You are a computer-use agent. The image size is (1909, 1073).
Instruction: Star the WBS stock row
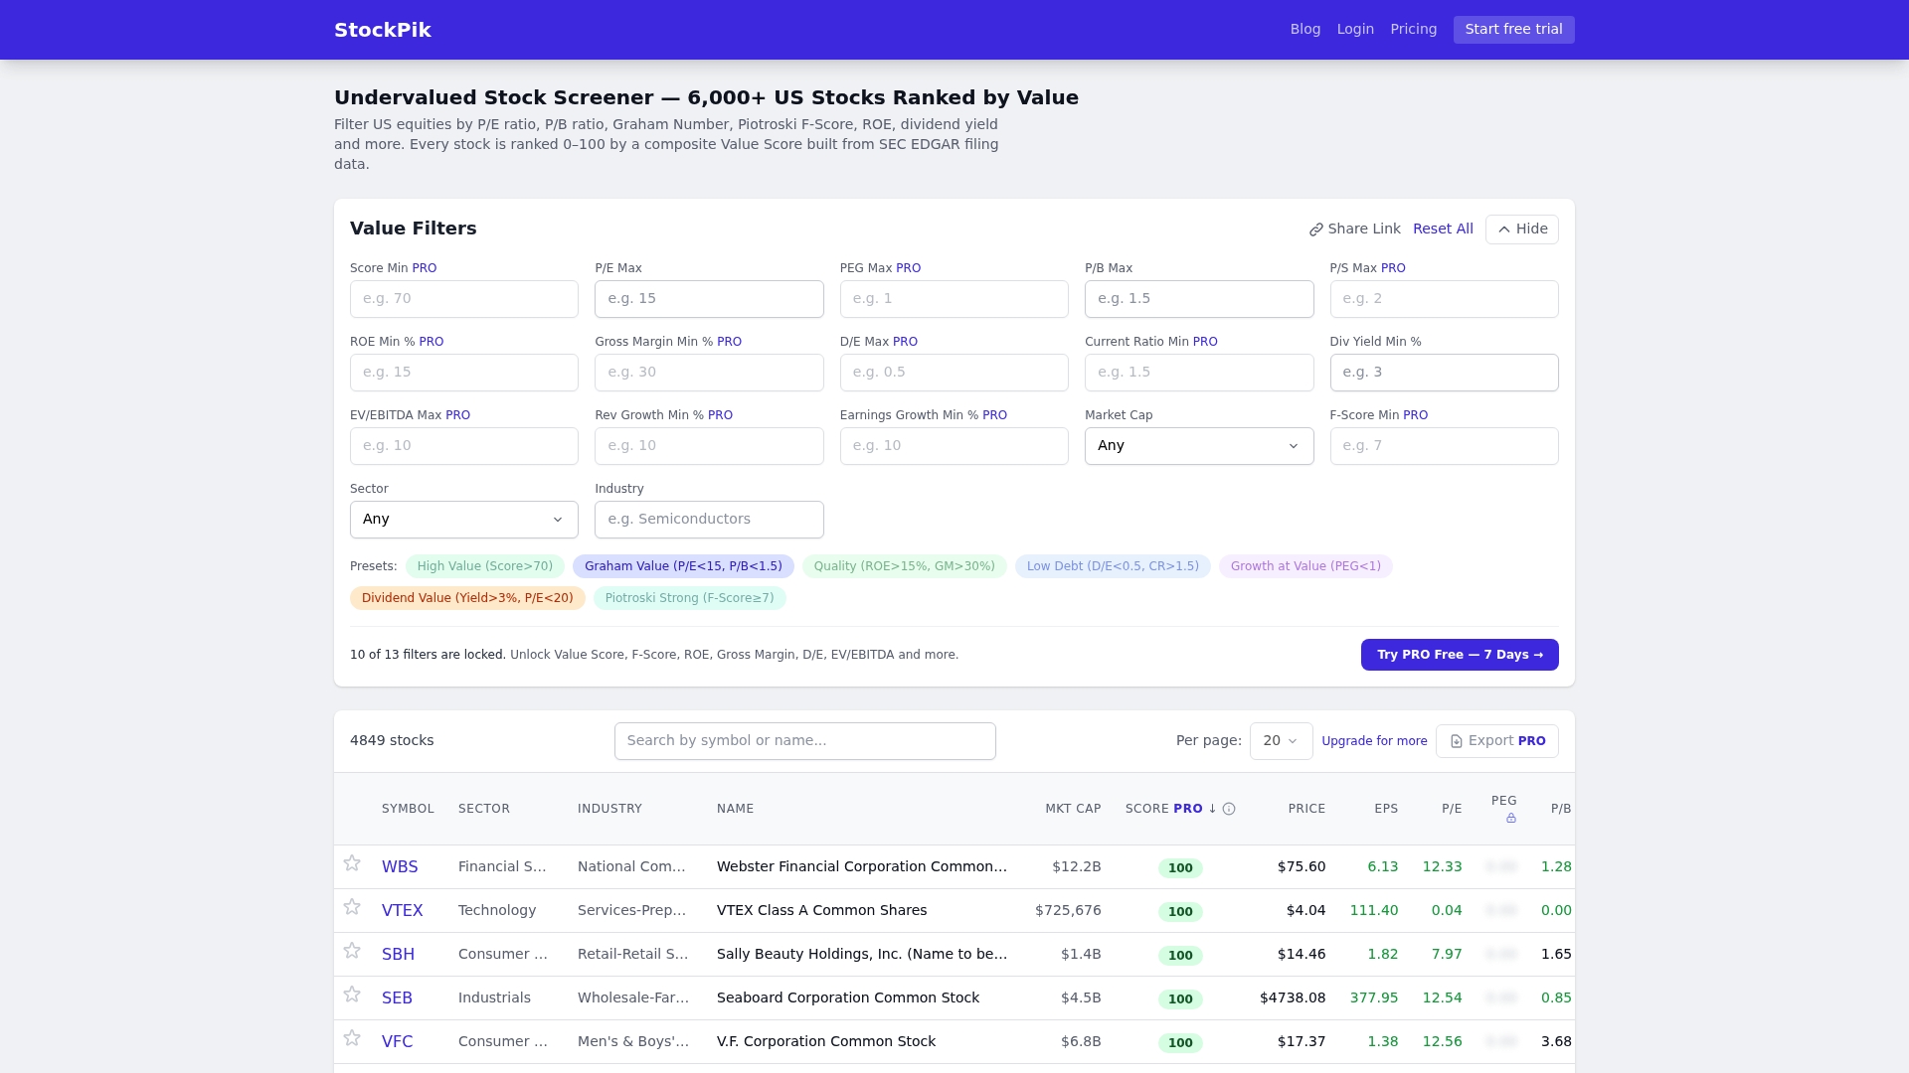tap(352, 863)
